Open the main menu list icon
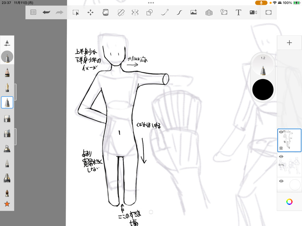 click(x=33, y=12)
